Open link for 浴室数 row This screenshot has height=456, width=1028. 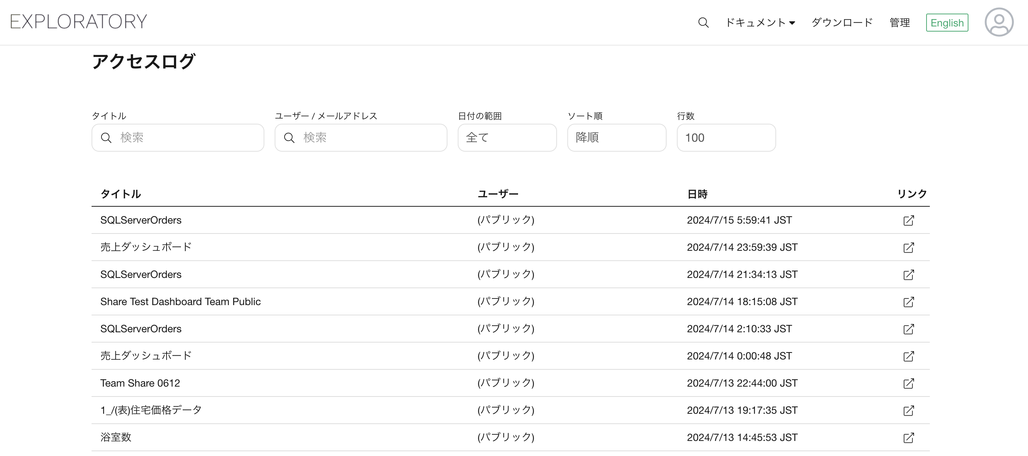coord(909,437)
